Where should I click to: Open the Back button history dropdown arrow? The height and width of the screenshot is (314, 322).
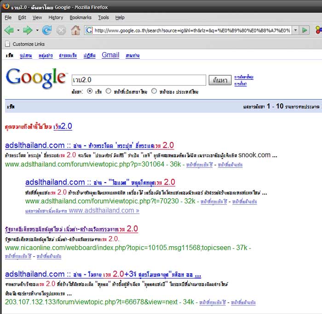coord(18,30)
